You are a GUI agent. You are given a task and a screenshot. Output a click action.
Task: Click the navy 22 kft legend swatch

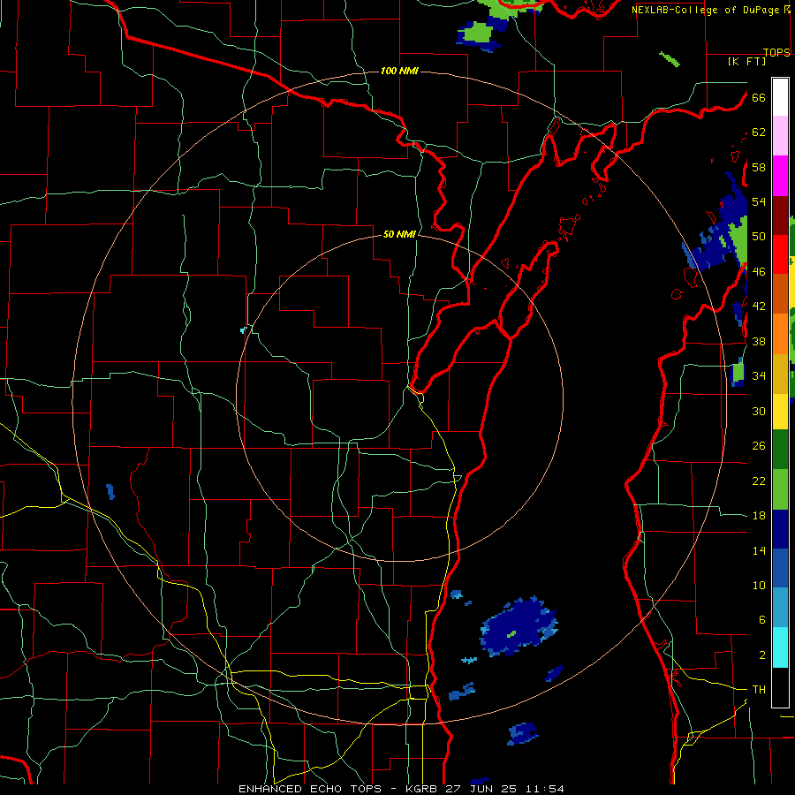coord(780,529)
